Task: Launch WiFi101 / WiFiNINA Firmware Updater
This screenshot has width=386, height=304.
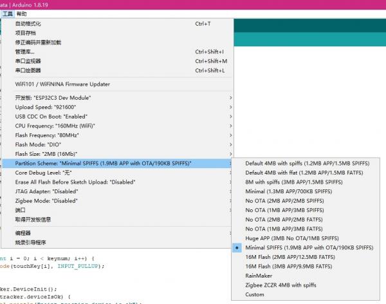Action: tap(117, 84)
